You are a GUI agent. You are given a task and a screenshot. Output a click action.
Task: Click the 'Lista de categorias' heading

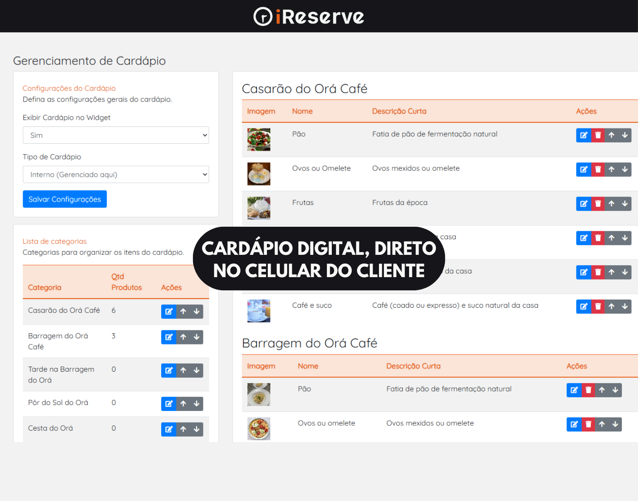[55, 242]
